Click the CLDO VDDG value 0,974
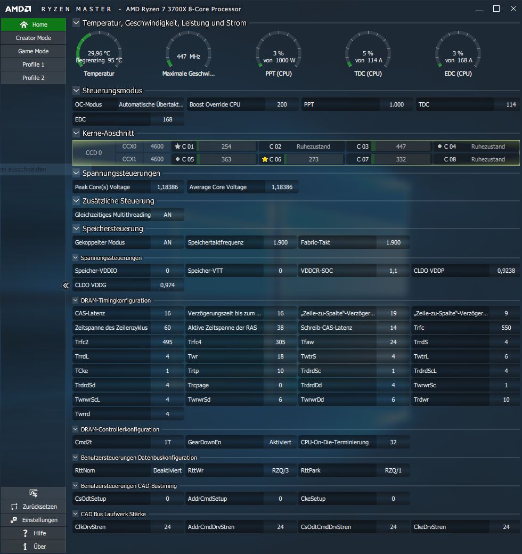The height and width of the screenshot is (554, 522). coord(167,285)
